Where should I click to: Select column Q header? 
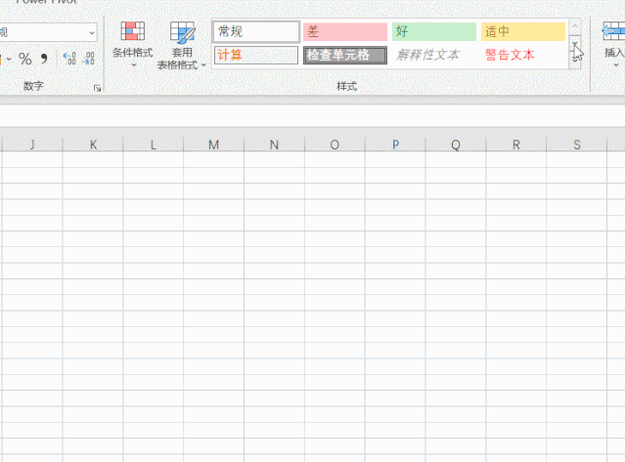click(x=456, y=145)
